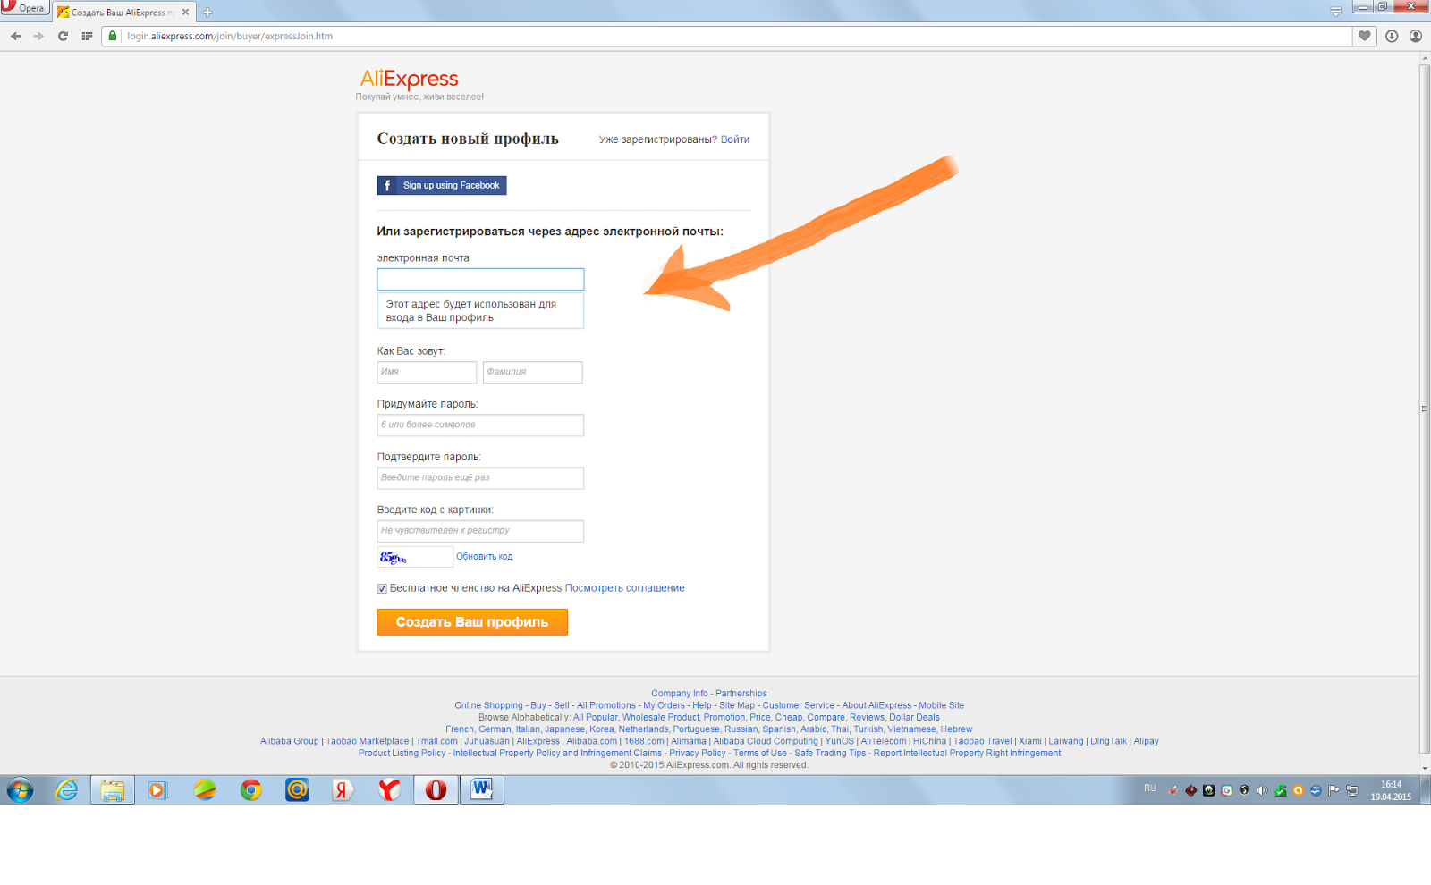
Task: Click Создать Ваш профиль button
Action: click(472, 622)
